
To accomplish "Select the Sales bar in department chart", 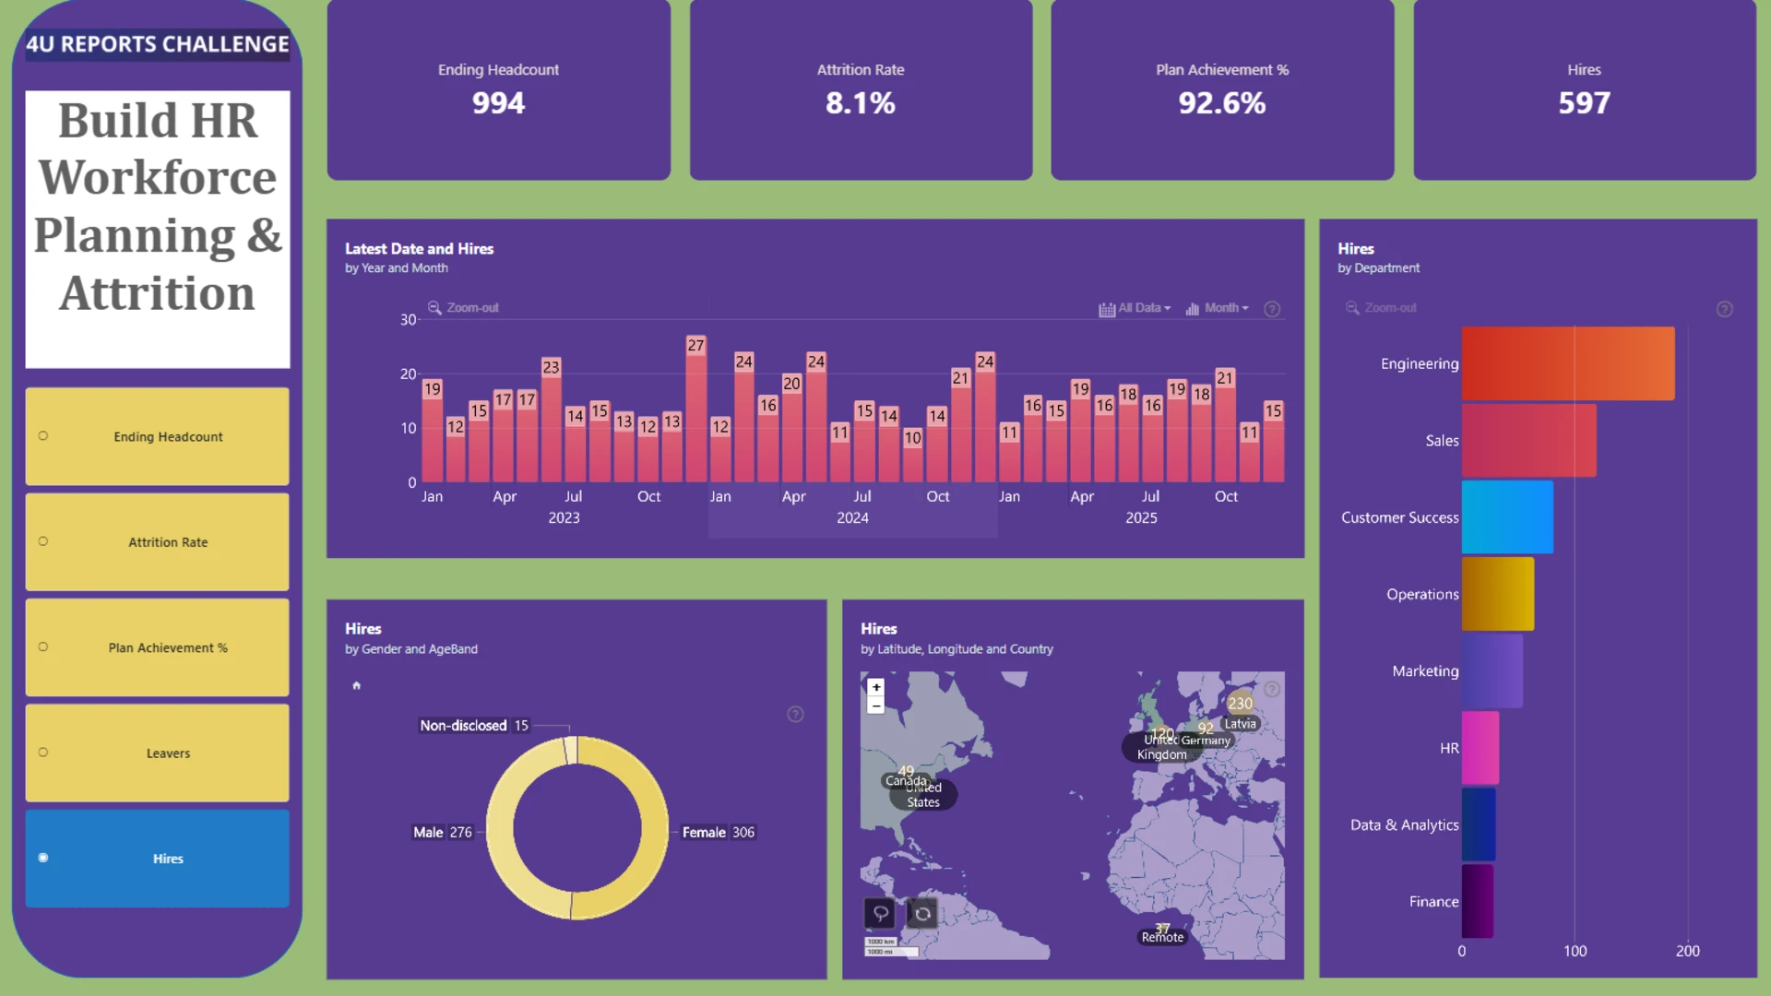I will (x=1529, y=441).
